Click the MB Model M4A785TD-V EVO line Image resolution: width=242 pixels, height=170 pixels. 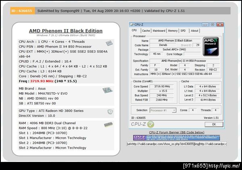pos(43,93)
